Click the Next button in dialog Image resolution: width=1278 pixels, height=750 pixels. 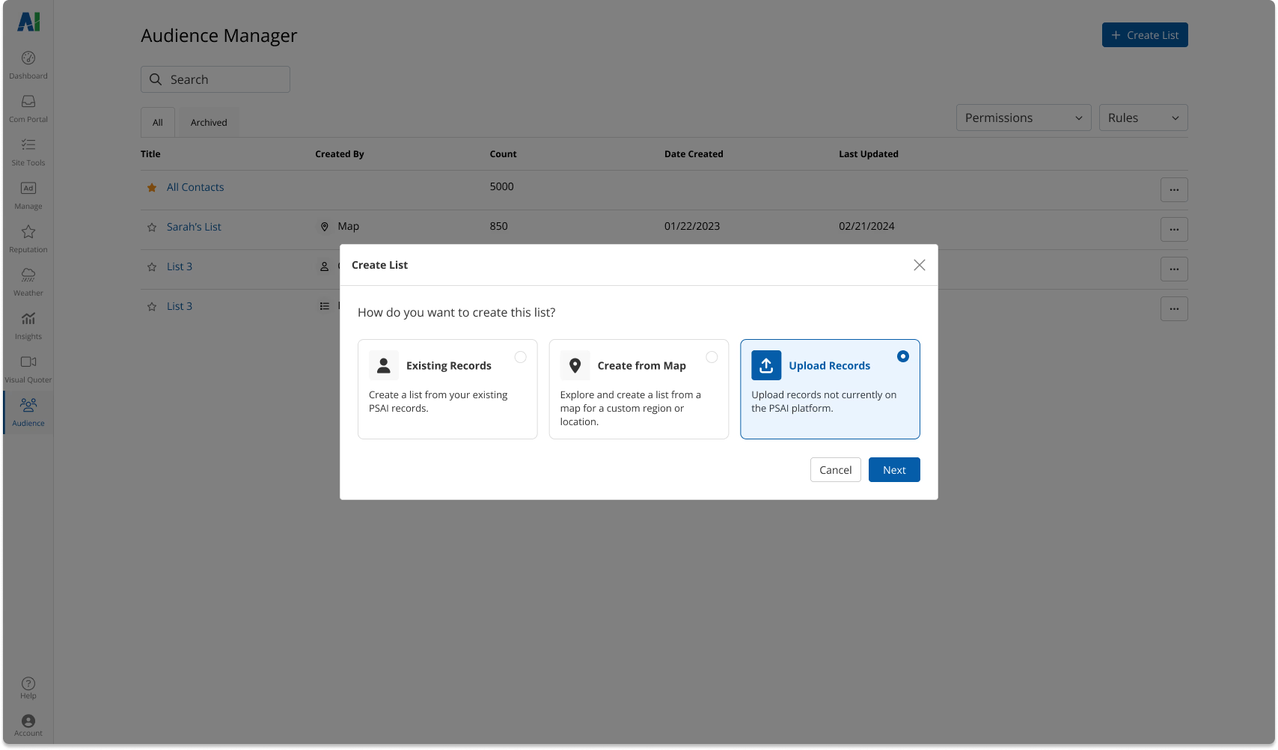pyautogui.click(x=894, y=469)
